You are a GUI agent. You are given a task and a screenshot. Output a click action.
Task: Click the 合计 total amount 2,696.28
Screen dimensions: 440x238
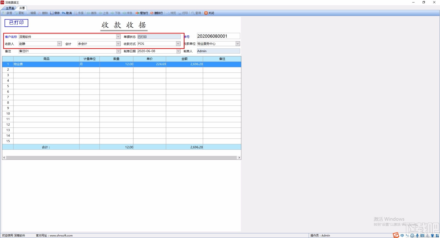184,147
